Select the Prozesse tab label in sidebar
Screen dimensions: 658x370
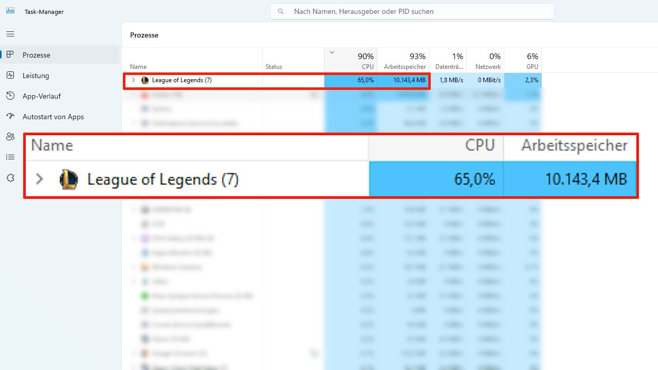tap(36, 55)
